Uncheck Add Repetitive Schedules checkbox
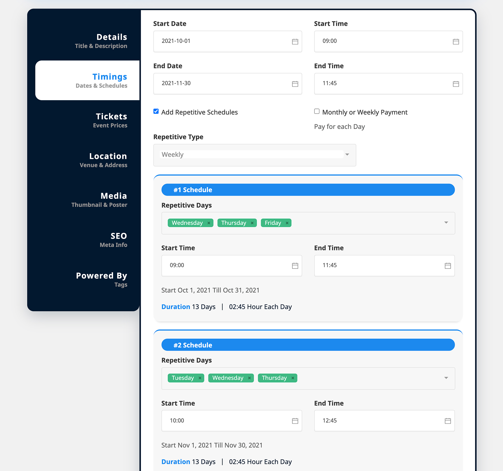Screen dimensions: 503x471 tap(156, 111)
